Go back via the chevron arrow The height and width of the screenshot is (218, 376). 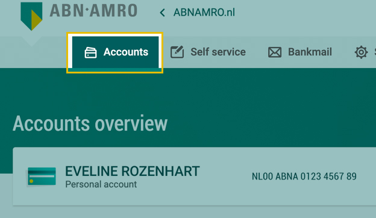[162, 13]
